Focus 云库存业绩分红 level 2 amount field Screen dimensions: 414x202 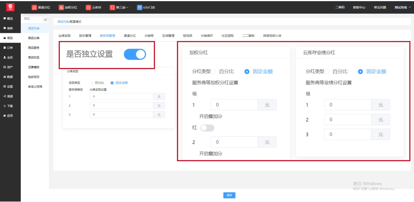[x=348, y=120]
